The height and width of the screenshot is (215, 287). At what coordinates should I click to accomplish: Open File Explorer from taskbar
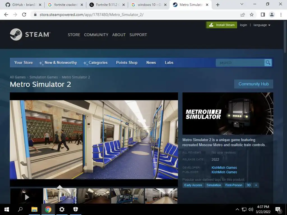pyautogui.click(x=34, y=209)
